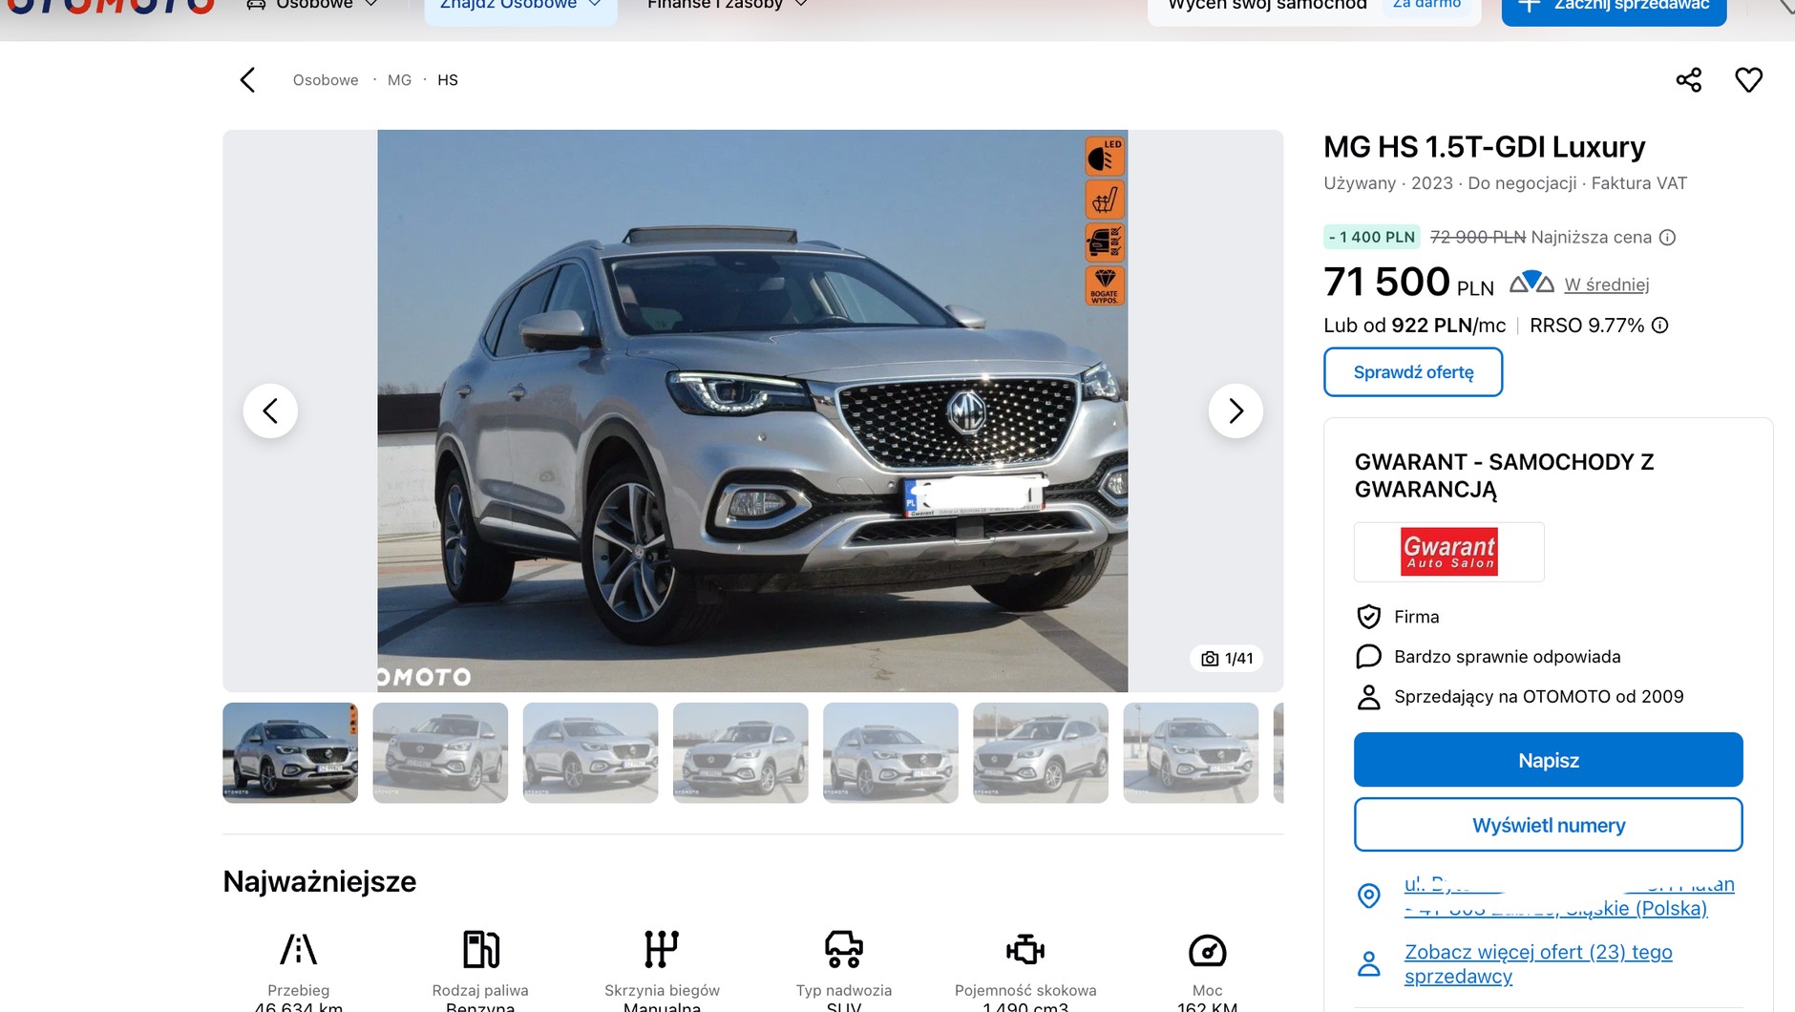This screenshot has height=1012, width=1795.
Task: Expand the Finanse i zasoby menu
Action: click(x=728, y=6)
